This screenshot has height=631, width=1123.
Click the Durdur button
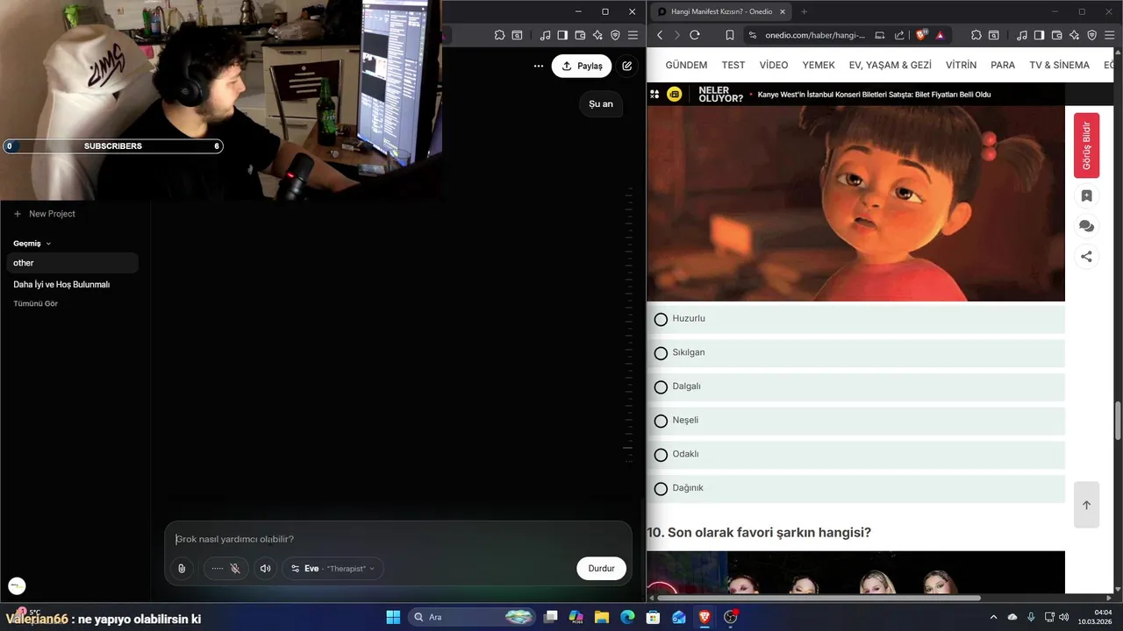coord(601,569)
